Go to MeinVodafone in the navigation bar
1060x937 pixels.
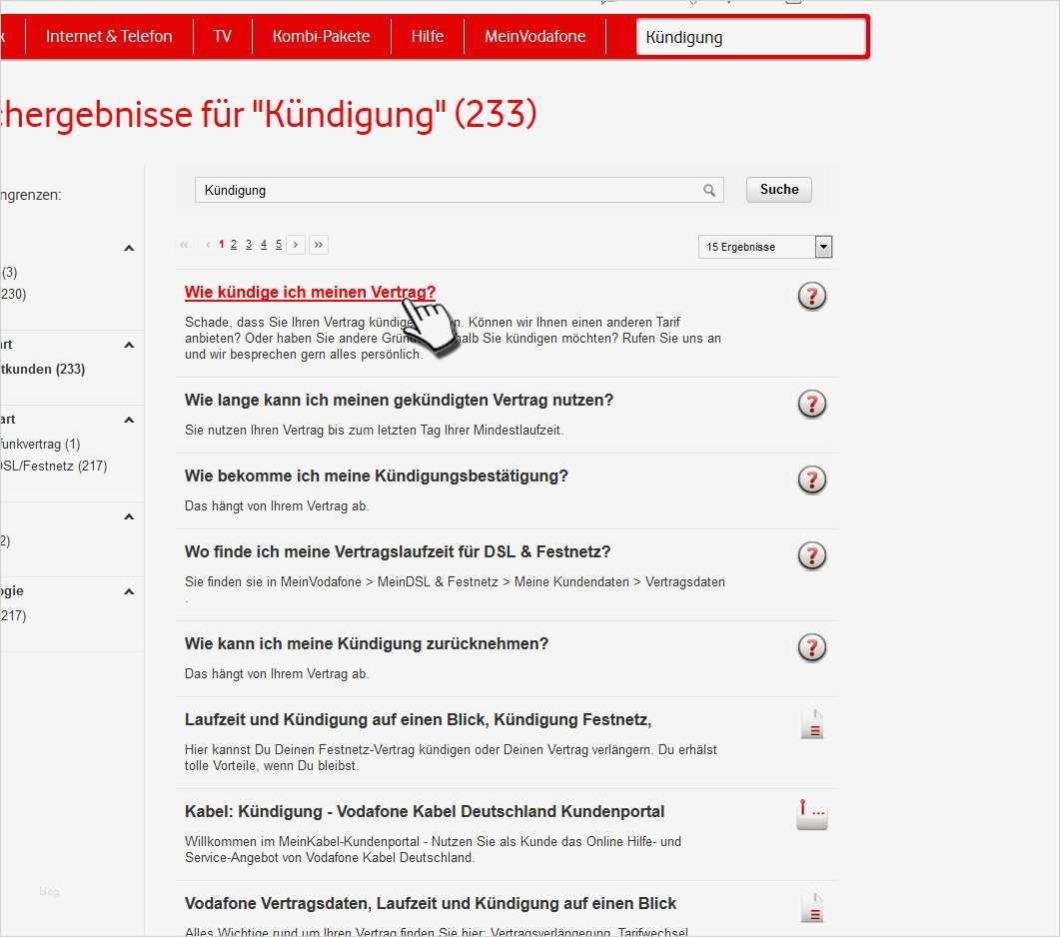(x=534, y=37)
